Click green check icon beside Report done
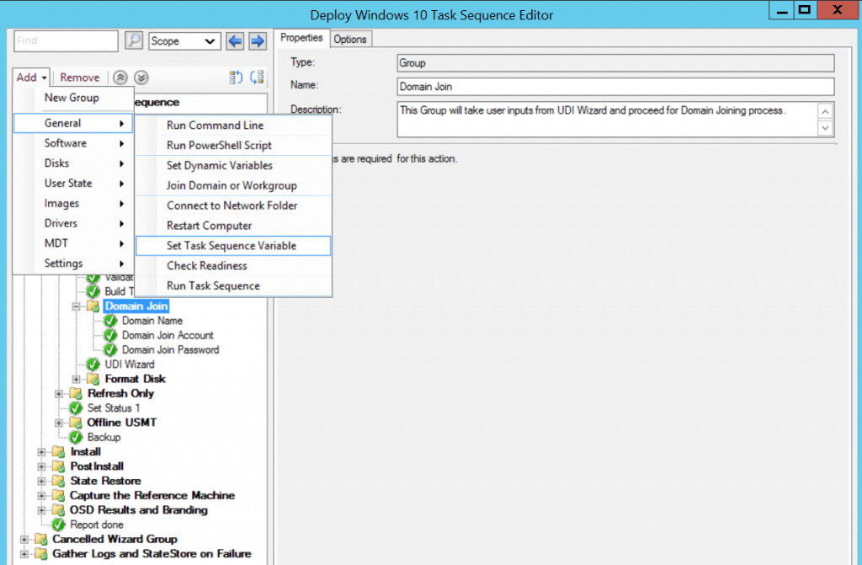The image size is (862, 565). point(58,525)
